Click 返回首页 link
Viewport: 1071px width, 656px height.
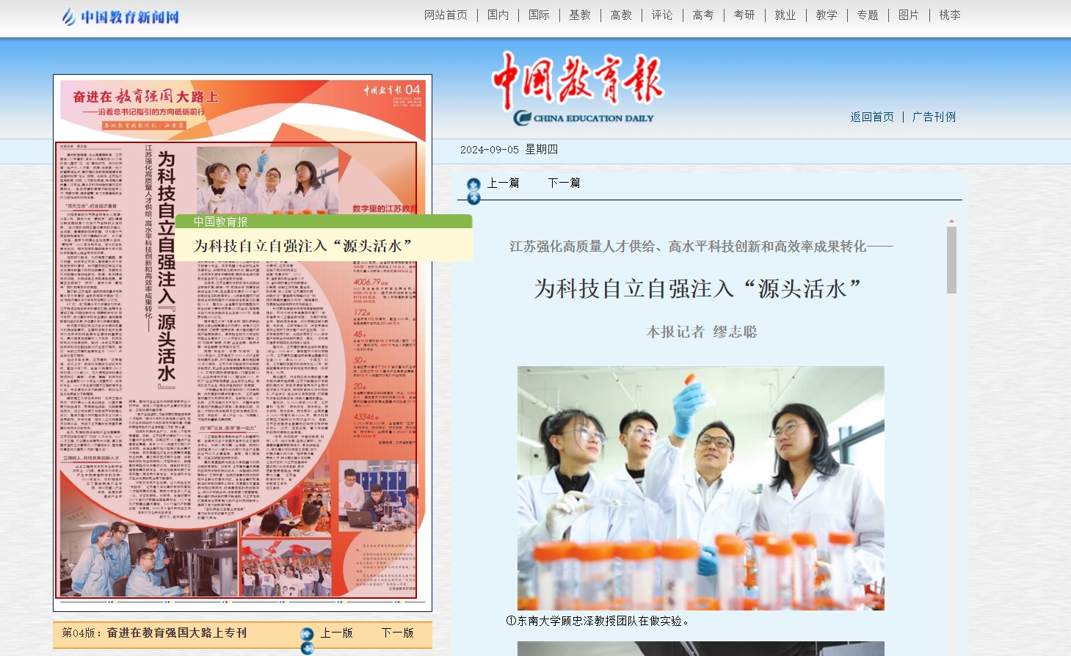click(x=872, y=117)
